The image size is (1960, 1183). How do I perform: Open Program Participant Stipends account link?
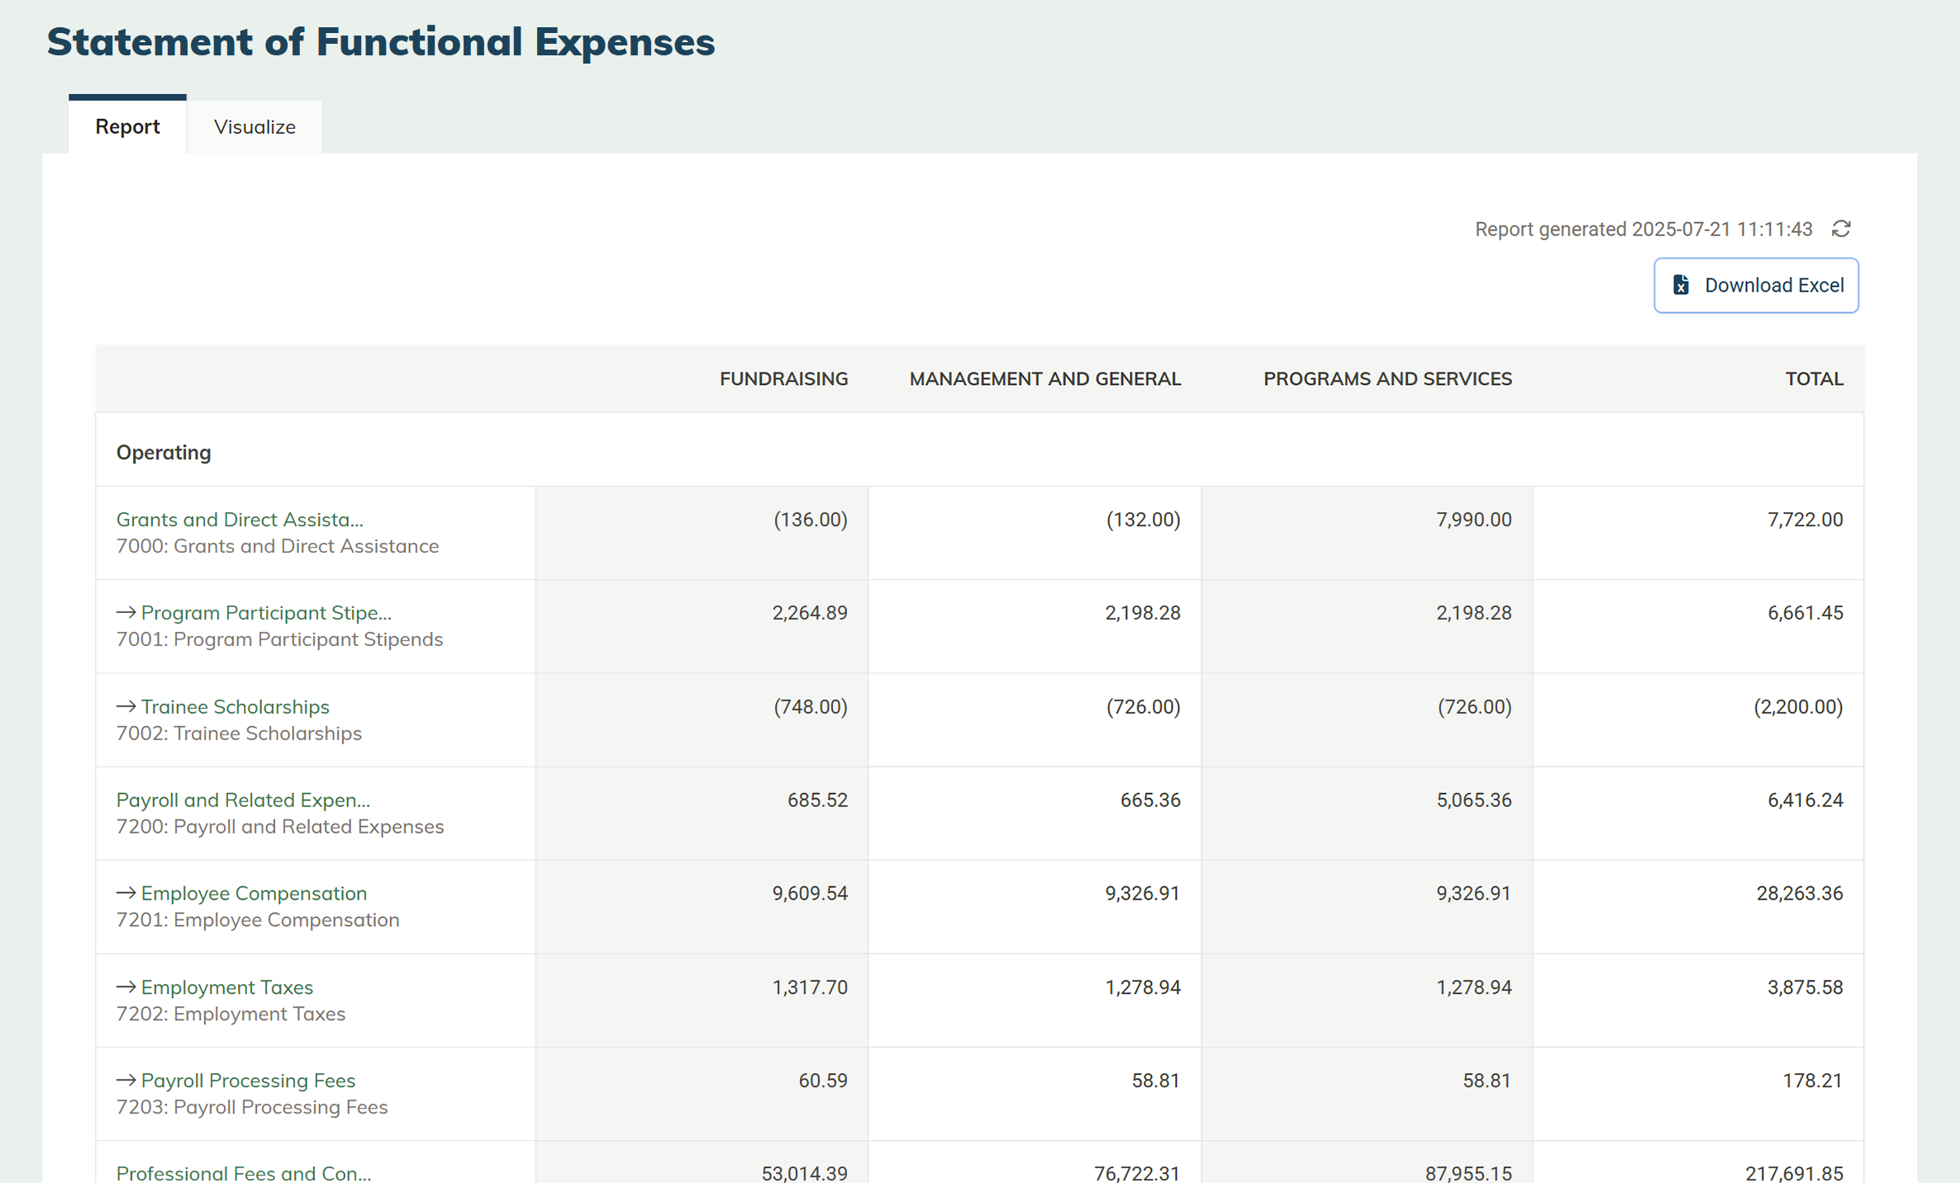pos(265,613)
